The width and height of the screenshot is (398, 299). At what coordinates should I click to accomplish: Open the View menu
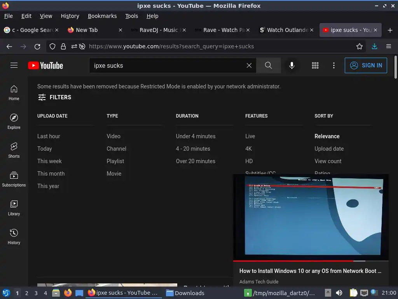tap(46, 16)
